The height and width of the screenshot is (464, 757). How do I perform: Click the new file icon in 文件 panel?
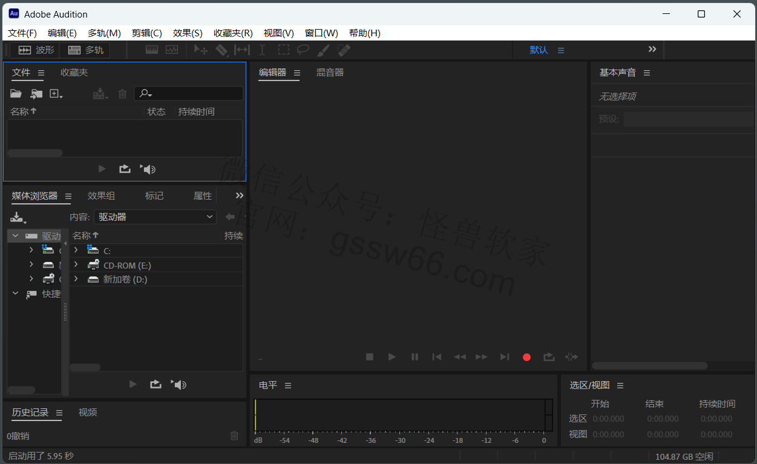(x=56, y=94)
